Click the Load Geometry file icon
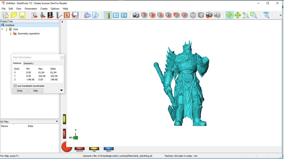284x159 pixels. pos(43,15)
